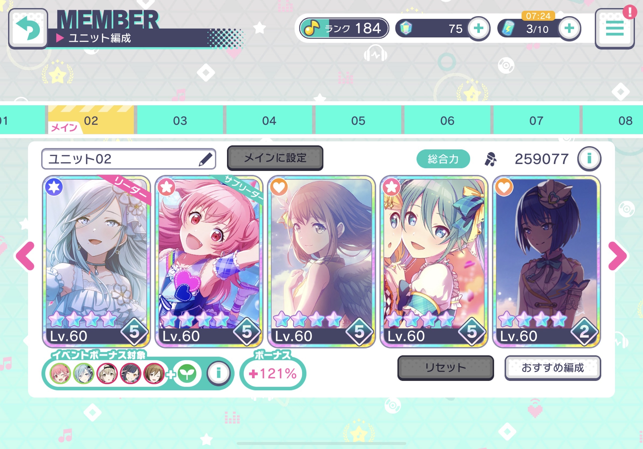The width and height of the screenshot is (643, 449).
Task: Switch to unit tab 03
Action: pyautogui.click(x=180, y=120)
